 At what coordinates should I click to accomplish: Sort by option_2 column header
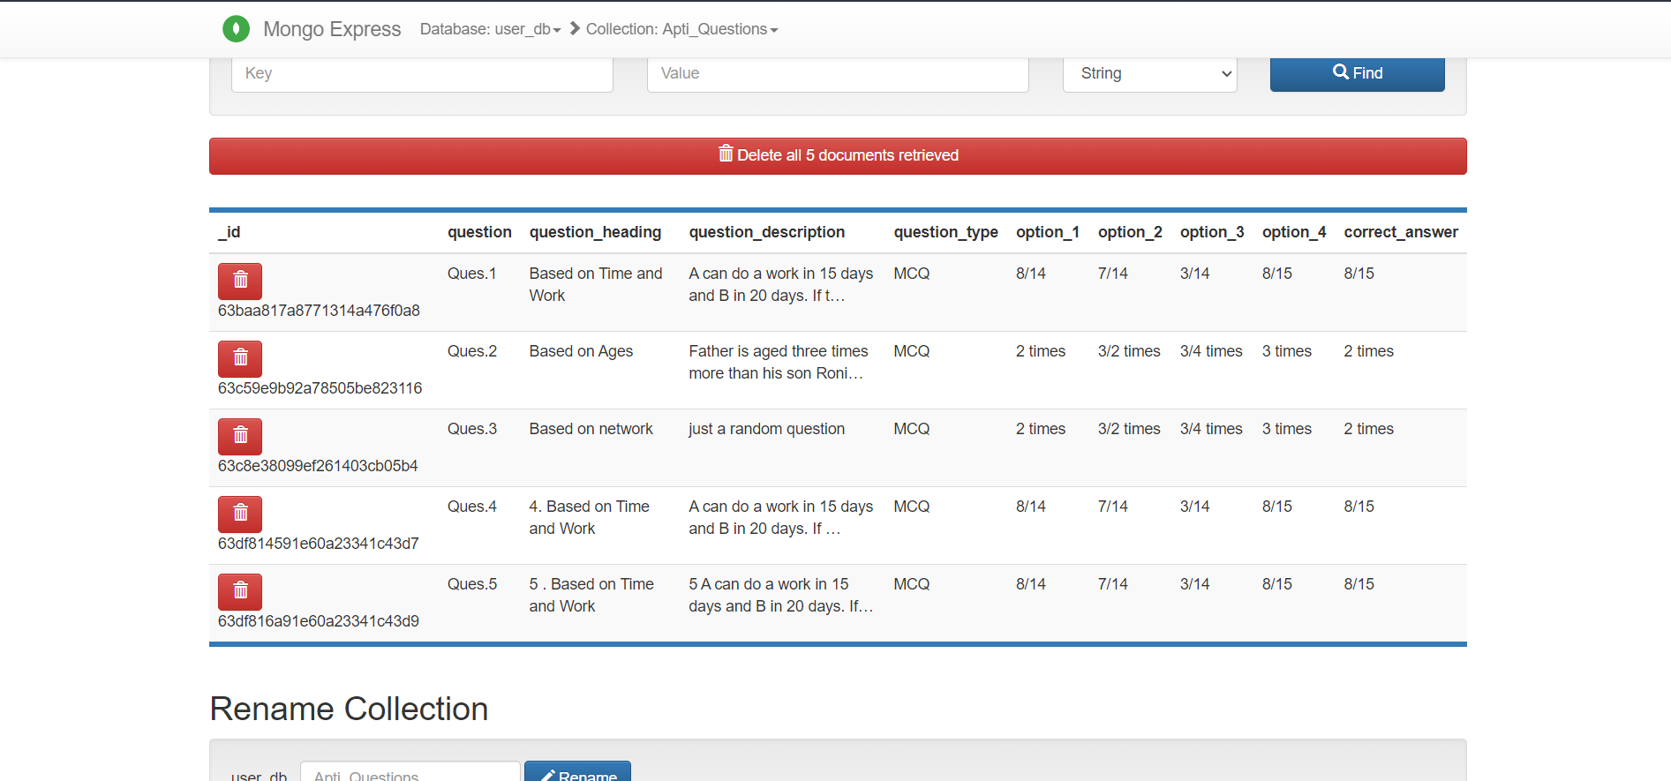tap(1130, 232)
